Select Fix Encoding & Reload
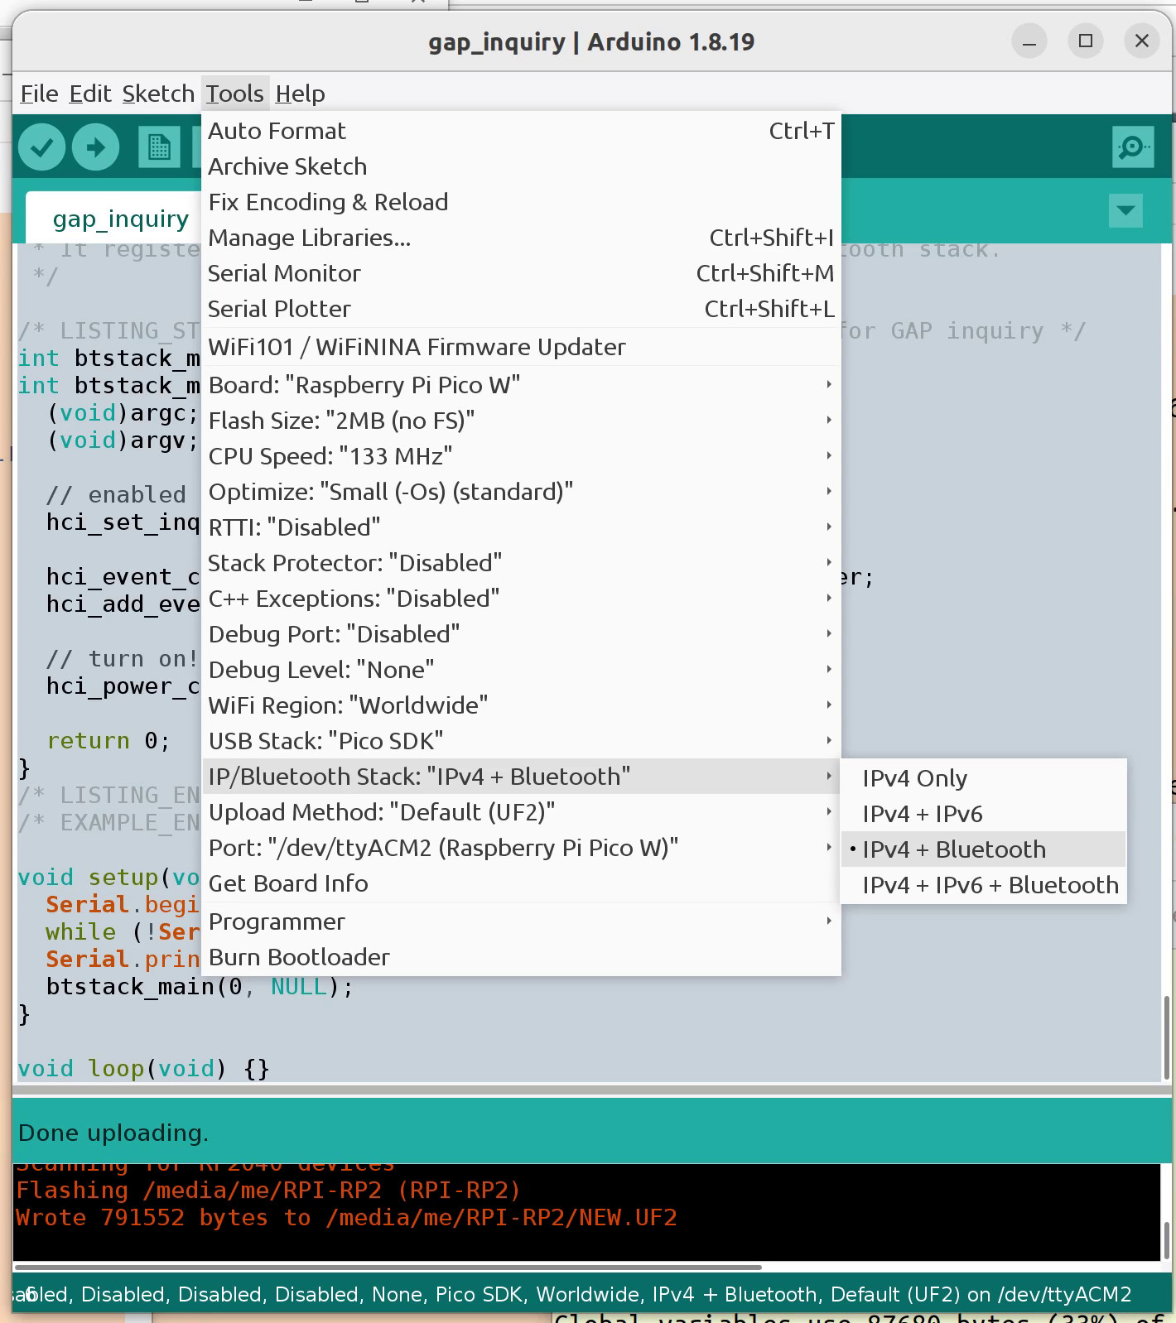This screenshot has width=1176, height=1323. [521, 202]
